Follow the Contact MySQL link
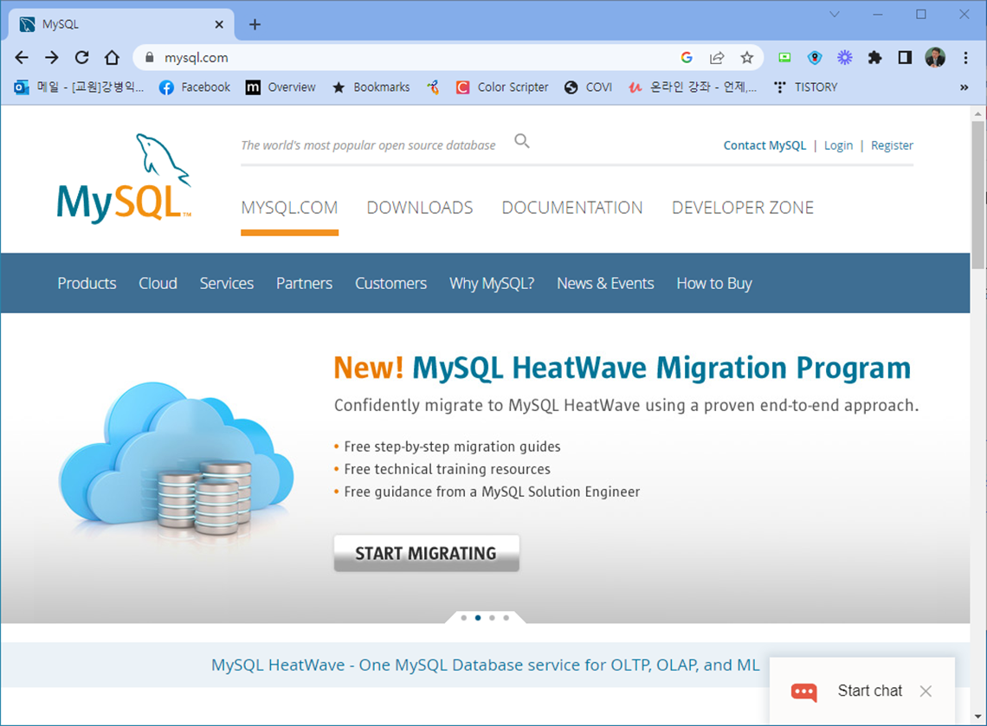This screenshot has width=987, height=726. click(x=764, y=145)
